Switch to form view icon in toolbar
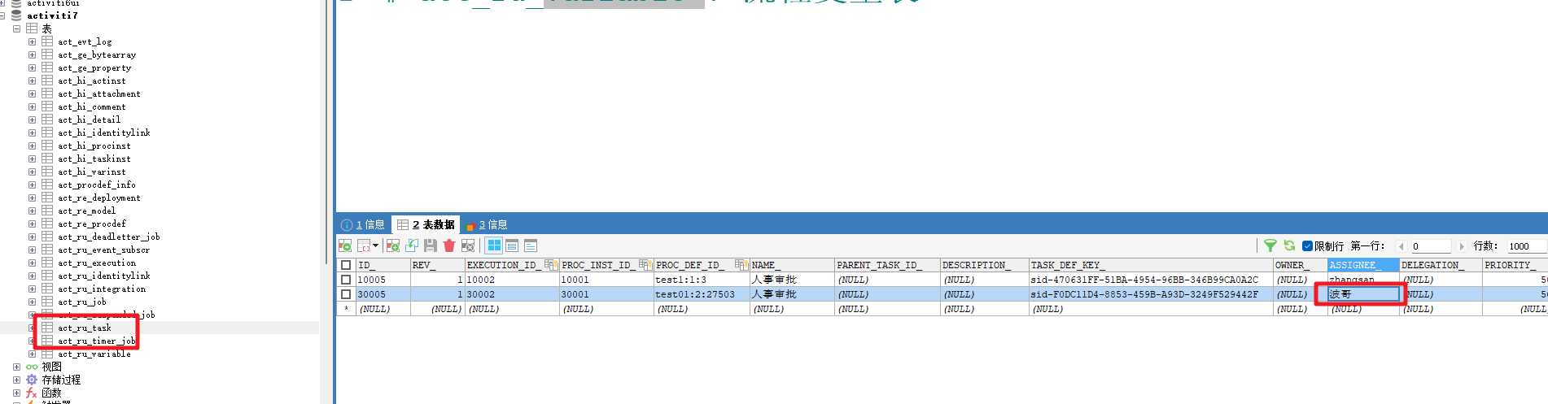1548x404 pixels. (512, 245)
